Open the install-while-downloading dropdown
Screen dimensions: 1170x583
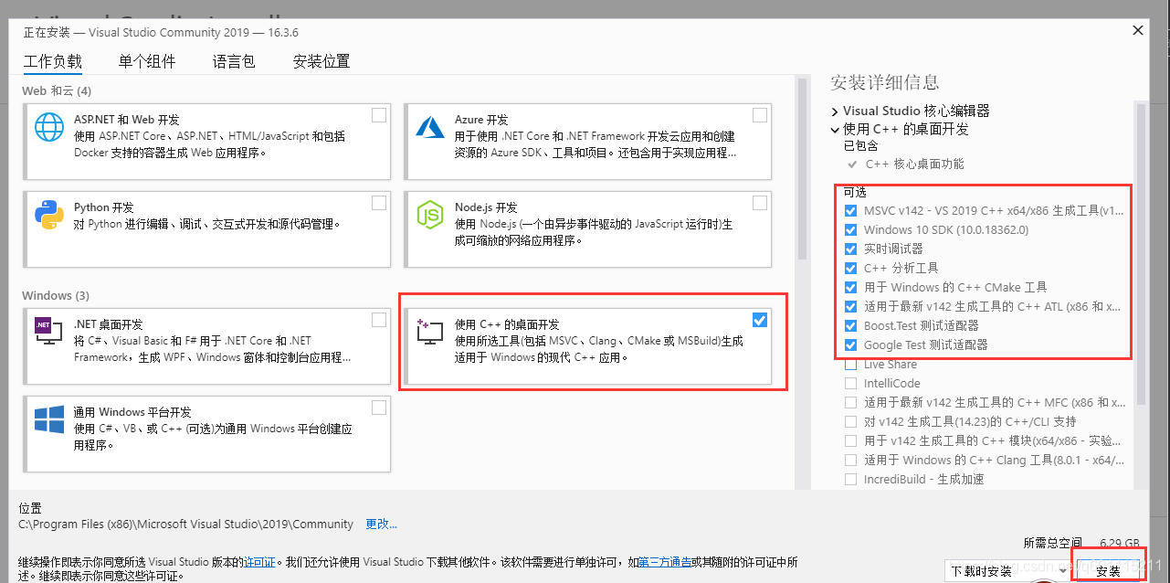click(1006, 571)
